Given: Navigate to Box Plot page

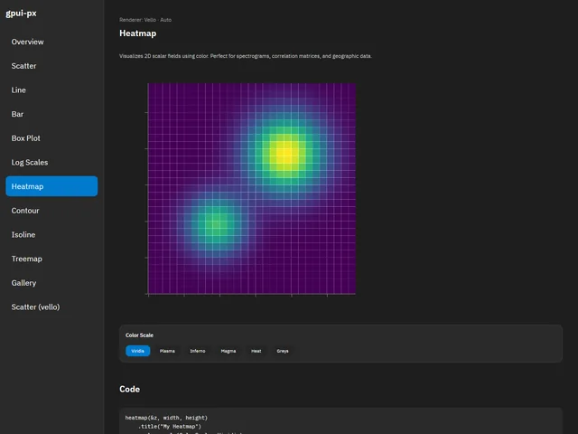Looking at the screenshot, I should [51, 138].
